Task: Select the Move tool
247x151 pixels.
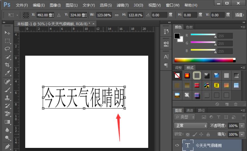Action: click(7, 33)
